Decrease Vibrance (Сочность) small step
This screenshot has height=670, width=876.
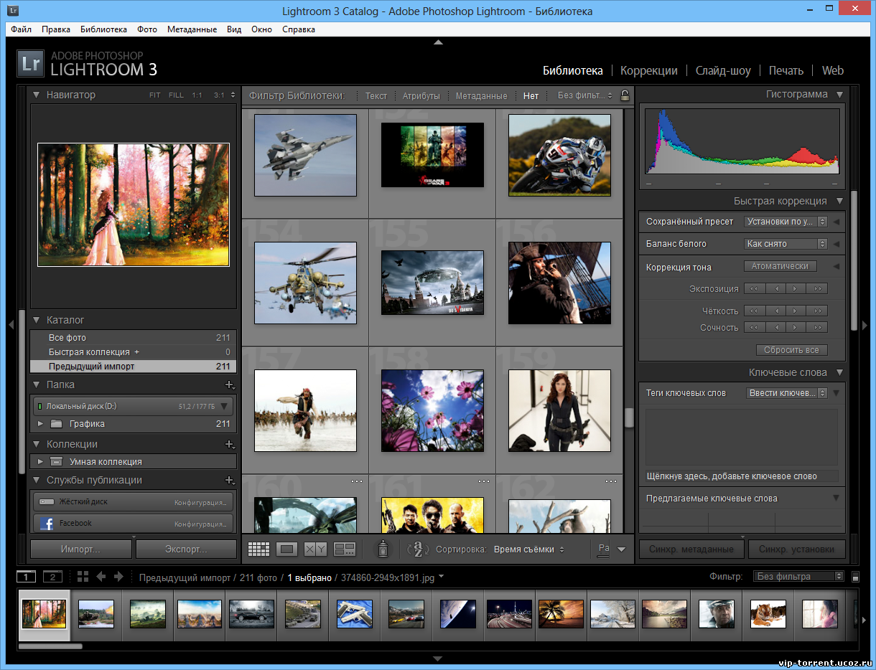775,327
